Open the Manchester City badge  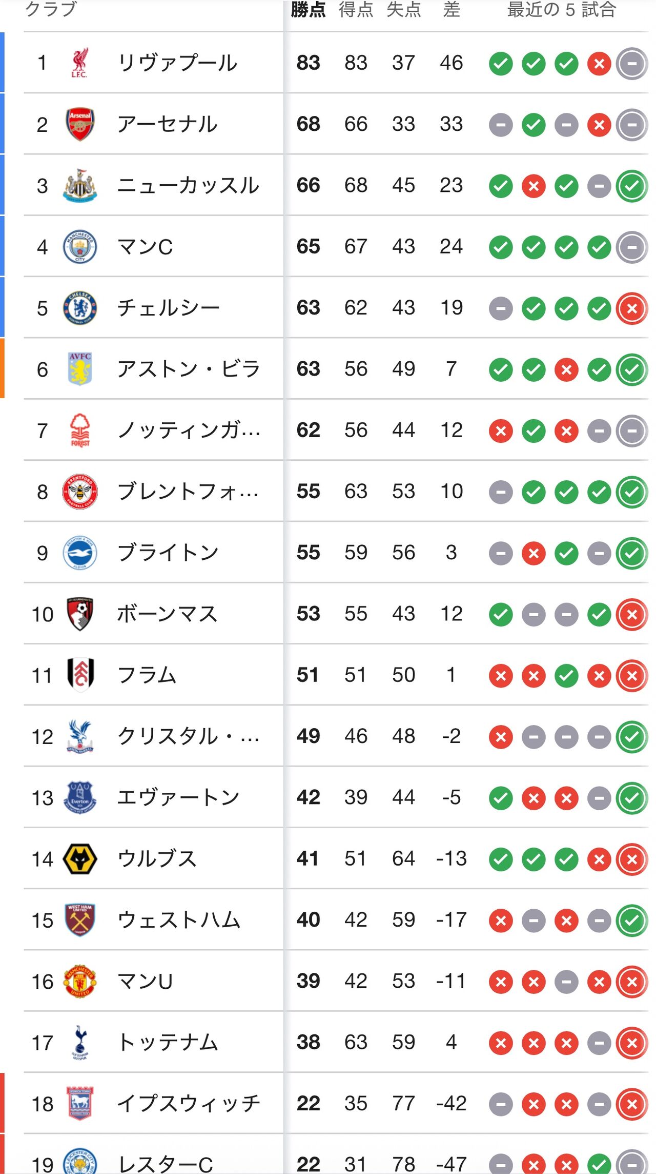coord(79,247)
